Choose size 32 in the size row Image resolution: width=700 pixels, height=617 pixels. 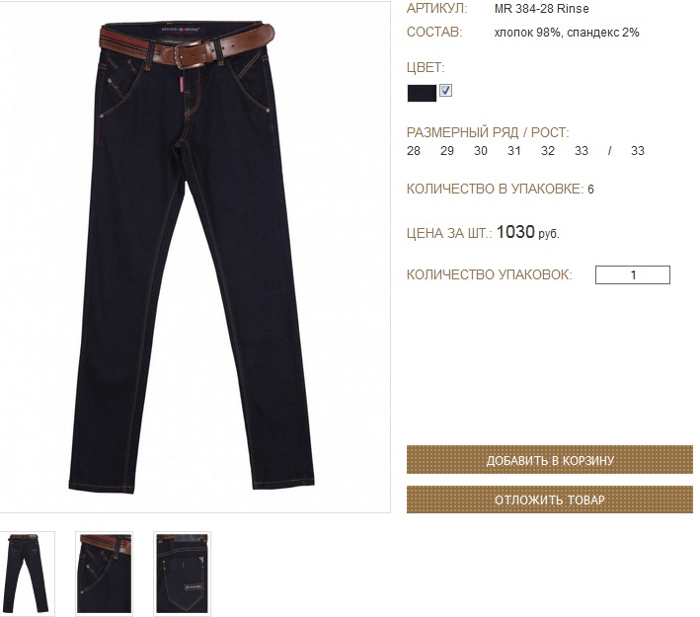pos(548,151)
